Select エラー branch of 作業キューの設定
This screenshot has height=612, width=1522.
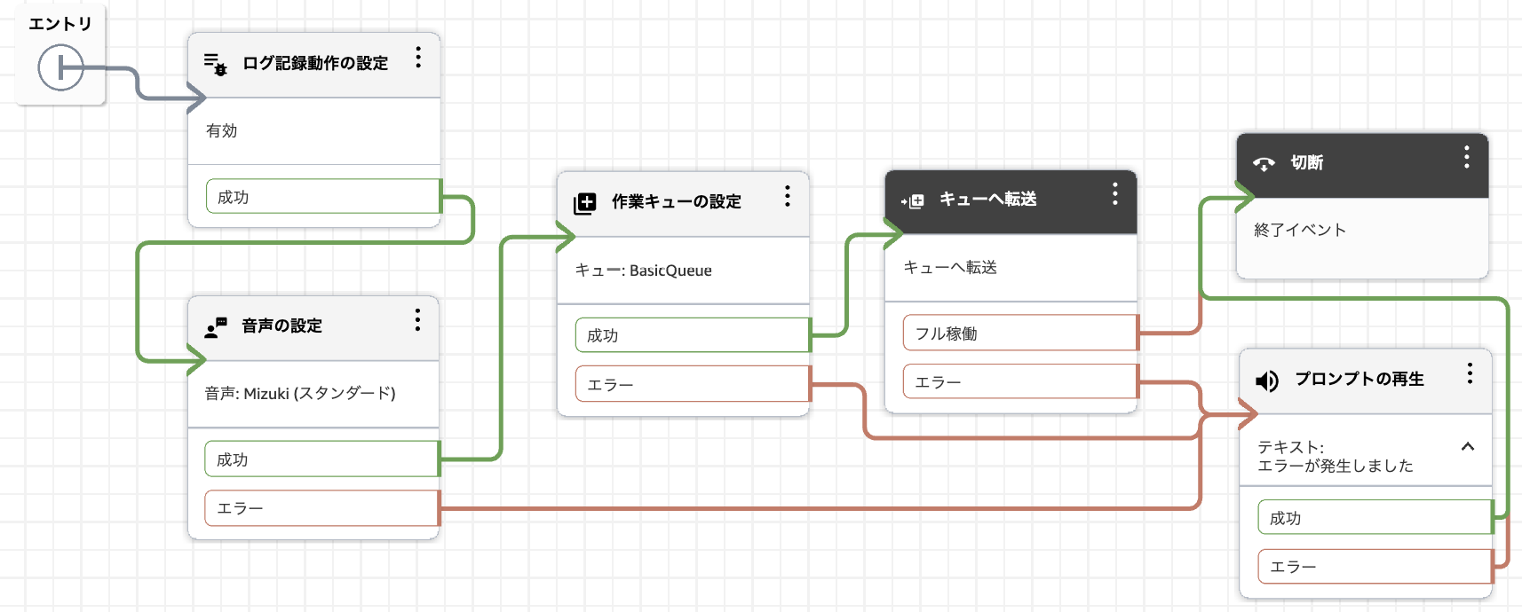point(693,384)
